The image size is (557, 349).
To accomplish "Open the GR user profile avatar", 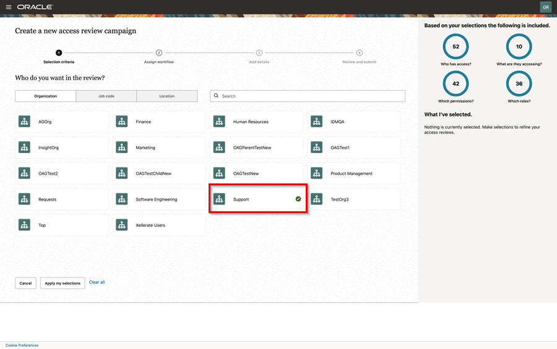I will click(x=546, y=7).
